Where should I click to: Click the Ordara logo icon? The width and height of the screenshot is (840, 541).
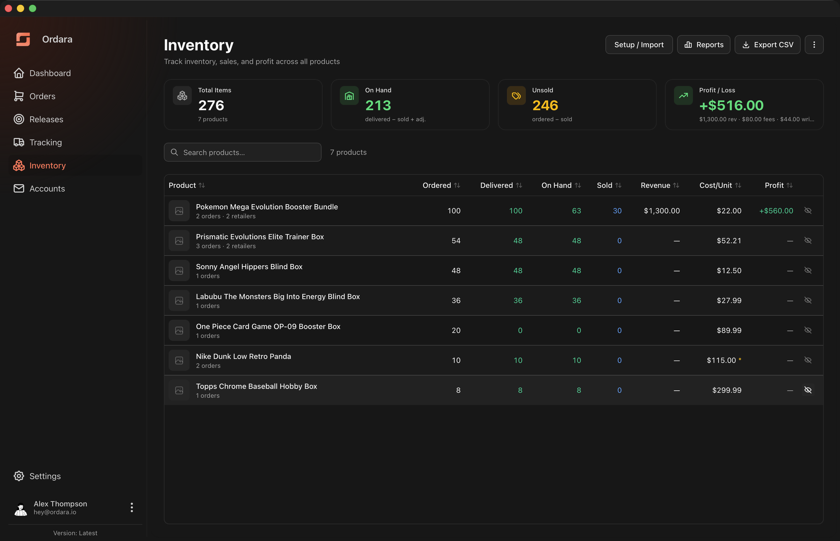pyautogui.click(x=23, y=40)
